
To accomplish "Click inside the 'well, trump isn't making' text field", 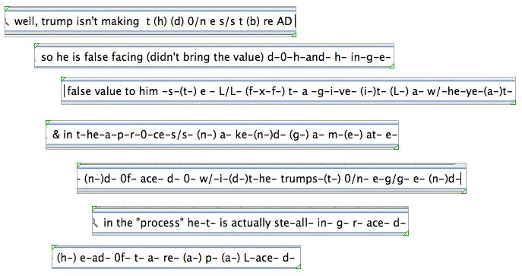I will click(x=150, y=21).
